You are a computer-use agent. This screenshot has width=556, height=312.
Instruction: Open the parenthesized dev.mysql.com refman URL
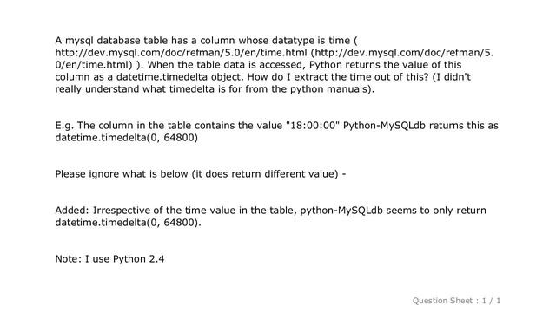[x=404, y=53]
